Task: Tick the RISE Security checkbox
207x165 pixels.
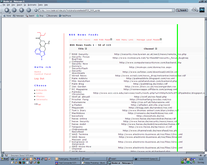Action: pyautogui.click(x=71, y=54)
